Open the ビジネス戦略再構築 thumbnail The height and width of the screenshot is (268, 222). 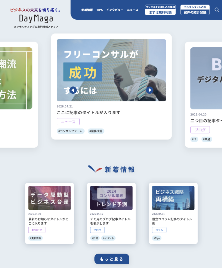point(173,198)
